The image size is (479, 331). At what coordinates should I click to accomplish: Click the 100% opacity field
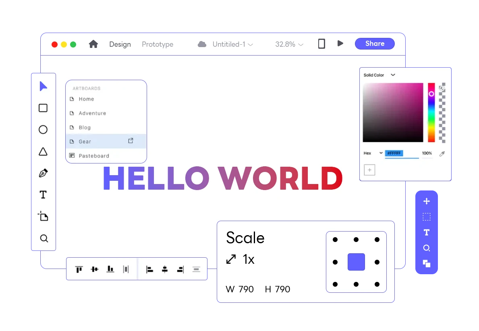coord(427,153)
